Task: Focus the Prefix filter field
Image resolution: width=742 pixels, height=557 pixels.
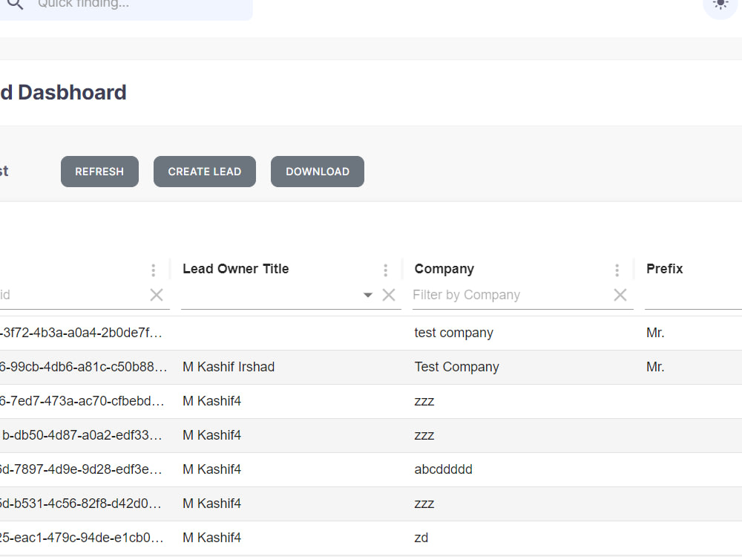Action: tap(693, 295)
